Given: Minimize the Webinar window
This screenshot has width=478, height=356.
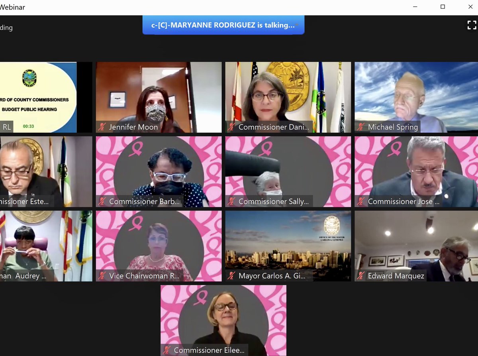Looking at the screenshot, I should pyautogui.click(x=415, y=7).
